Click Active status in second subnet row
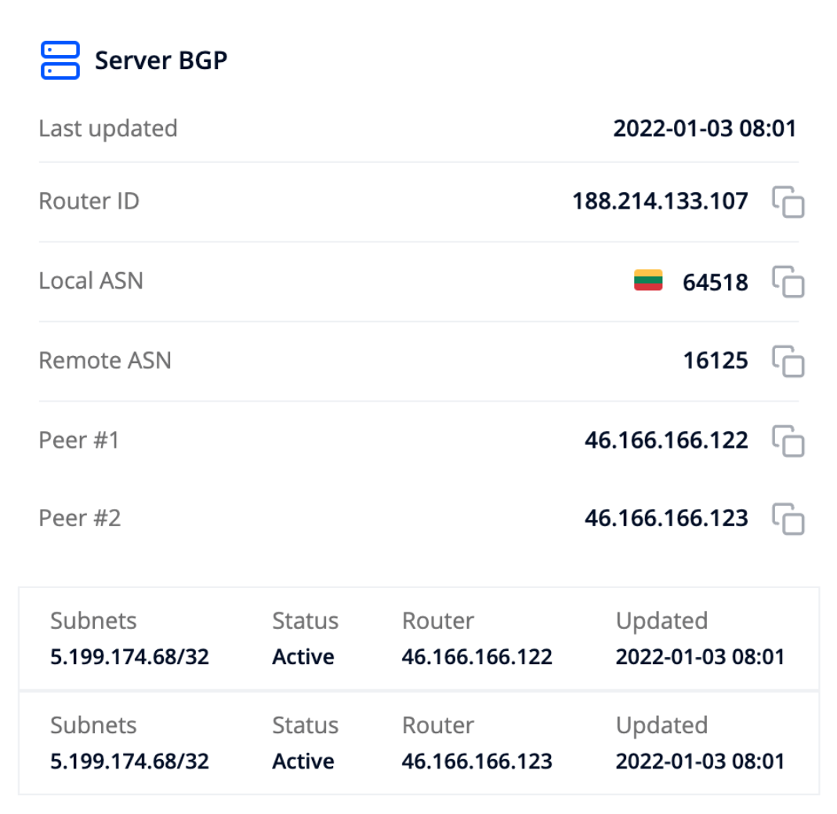 [x=303, y=761]
